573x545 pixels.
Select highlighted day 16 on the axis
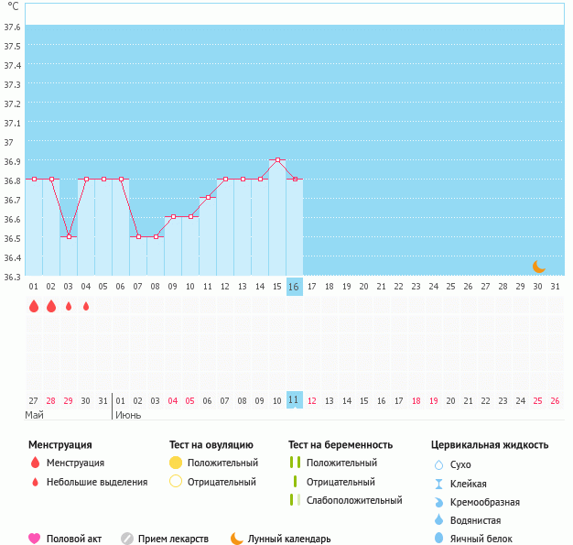click(x=294, y=287)
